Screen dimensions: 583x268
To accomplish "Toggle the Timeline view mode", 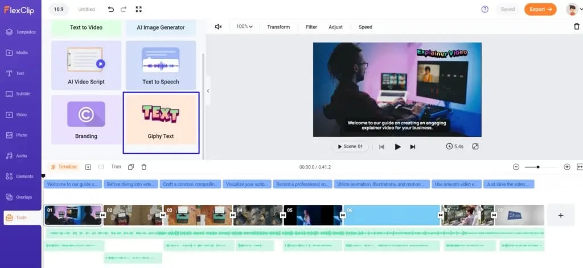I will pyautogui.click(x=64, y=167).
